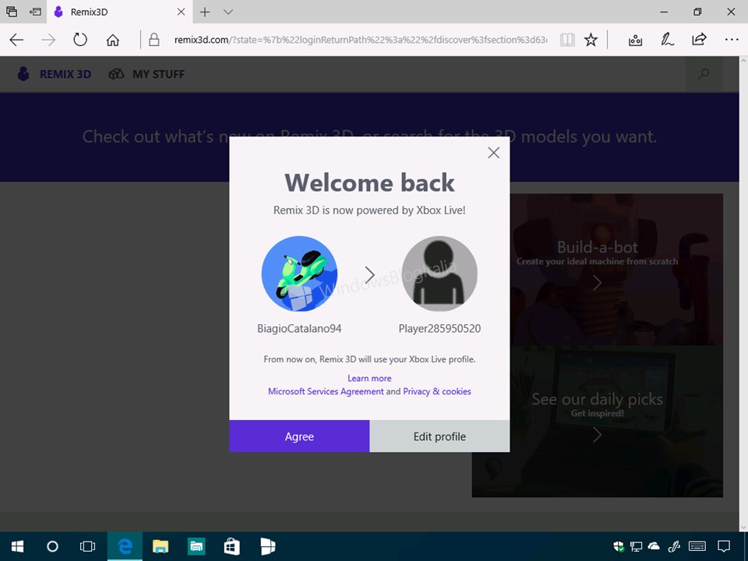Click the Player285950520 silhouette avatar
Screen dimensions: 748x561
click(439, 273)
